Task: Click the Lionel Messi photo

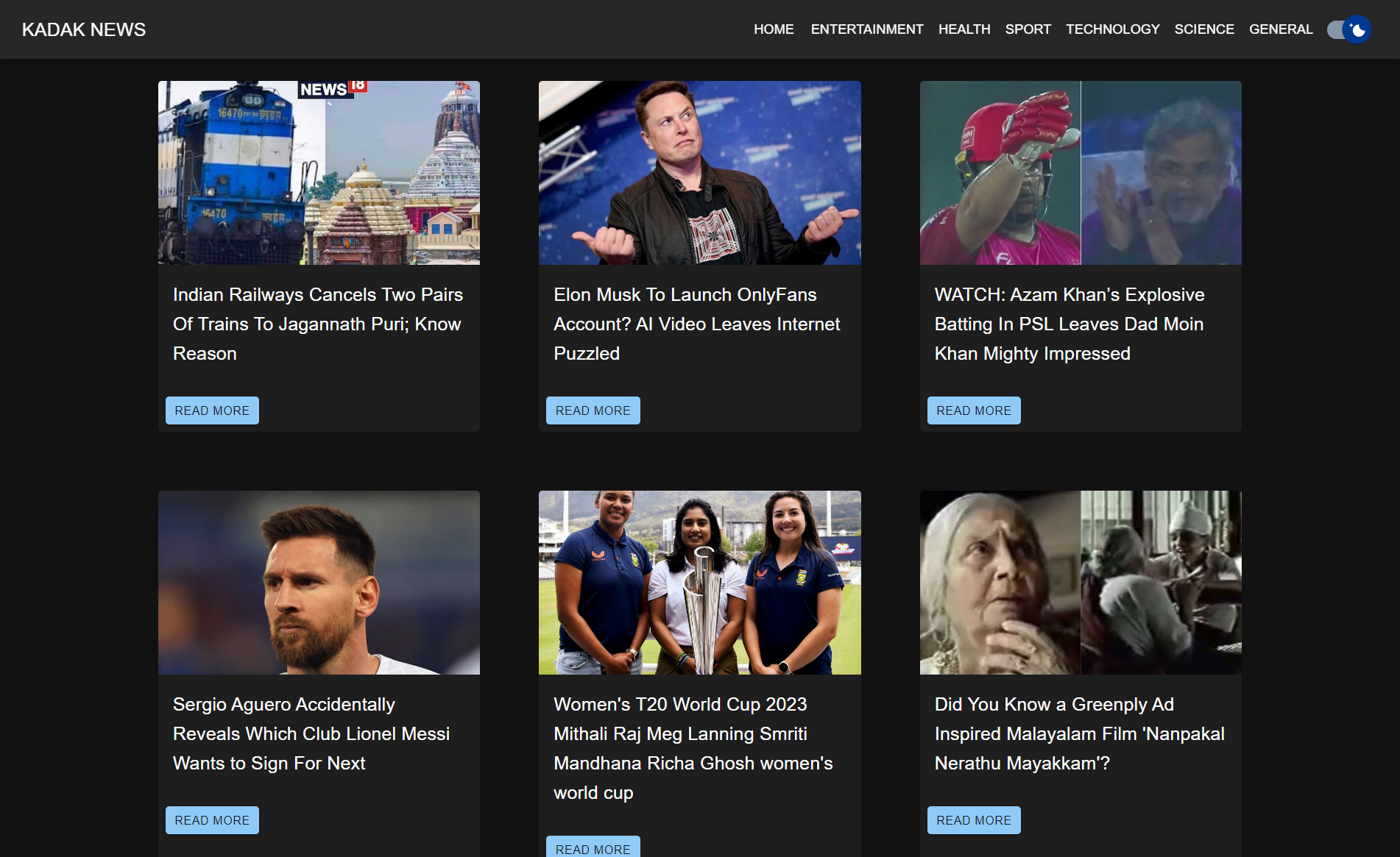Action: point(319,583)
